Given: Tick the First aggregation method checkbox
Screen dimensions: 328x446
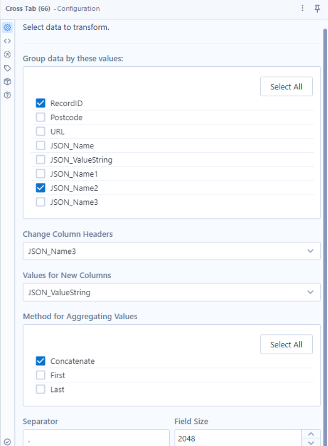Looking at the screenshot, I should click(x=41, y=375).
